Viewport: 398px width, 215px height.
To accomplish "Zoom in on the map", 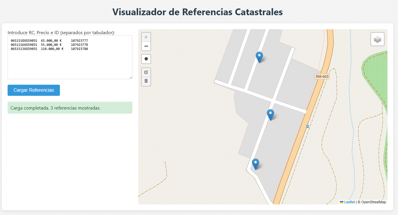I will [146, 37].
